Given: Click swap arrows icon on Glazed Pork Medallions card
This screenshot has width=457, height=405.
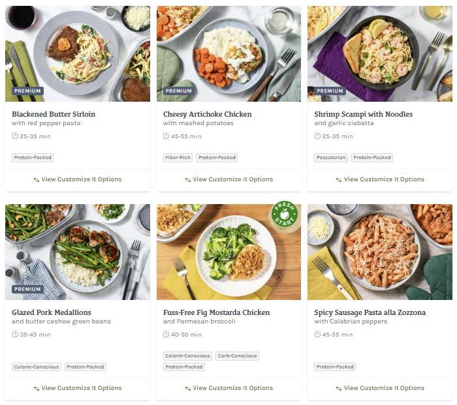Looking at the screenshot, I should pyautogui.click(x=37, y=388).
